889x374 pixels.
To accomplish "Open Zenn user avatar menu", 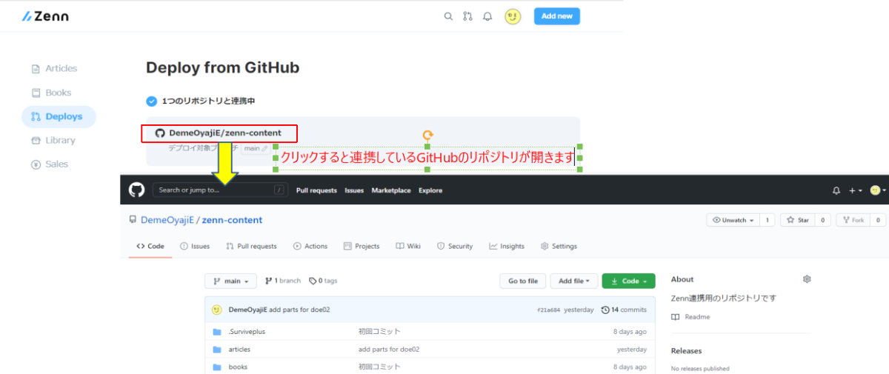I will (513, 16).
